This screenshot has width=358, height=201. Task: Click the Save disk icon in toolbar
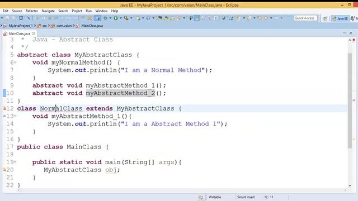pyautogui.click(x=7, y=18)
